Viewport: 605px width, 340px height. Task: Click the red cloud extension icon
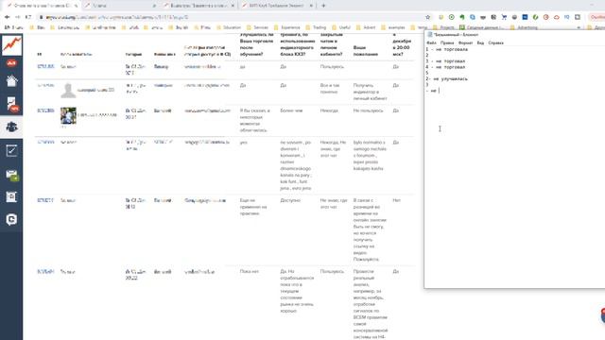coord(557,17)
